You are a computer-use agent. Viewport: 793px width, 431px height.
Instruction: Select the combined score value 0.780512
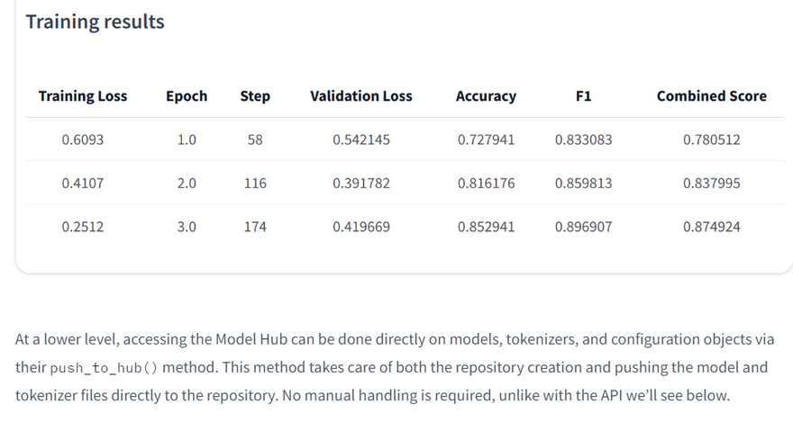coord(711,139)
